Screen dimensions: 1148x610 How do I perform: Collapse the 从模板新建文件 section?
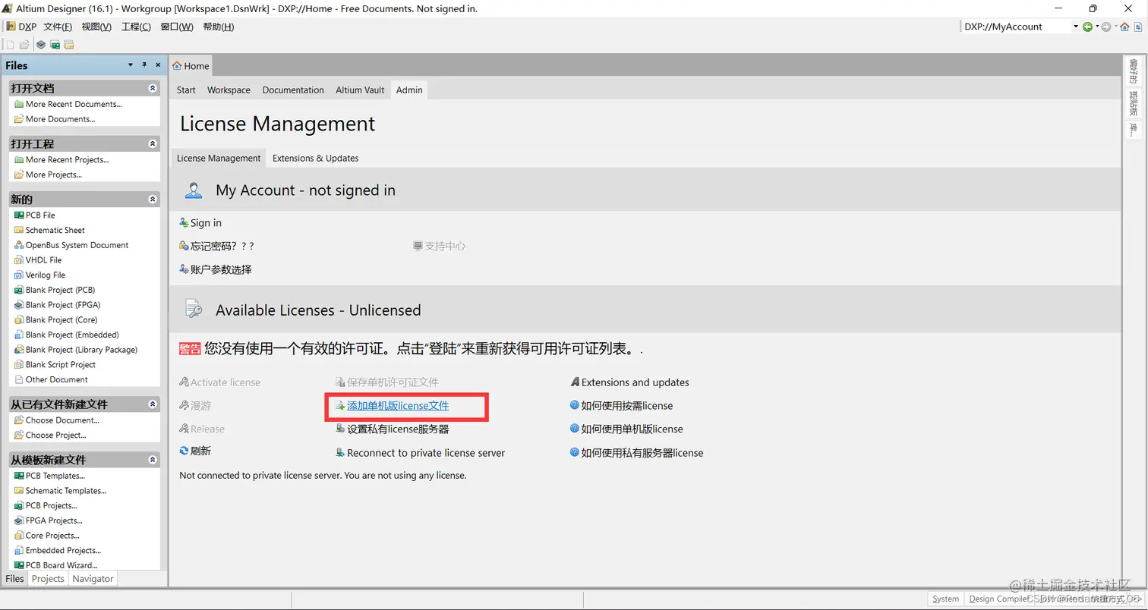pyautogui.click(x=153, y=460)
